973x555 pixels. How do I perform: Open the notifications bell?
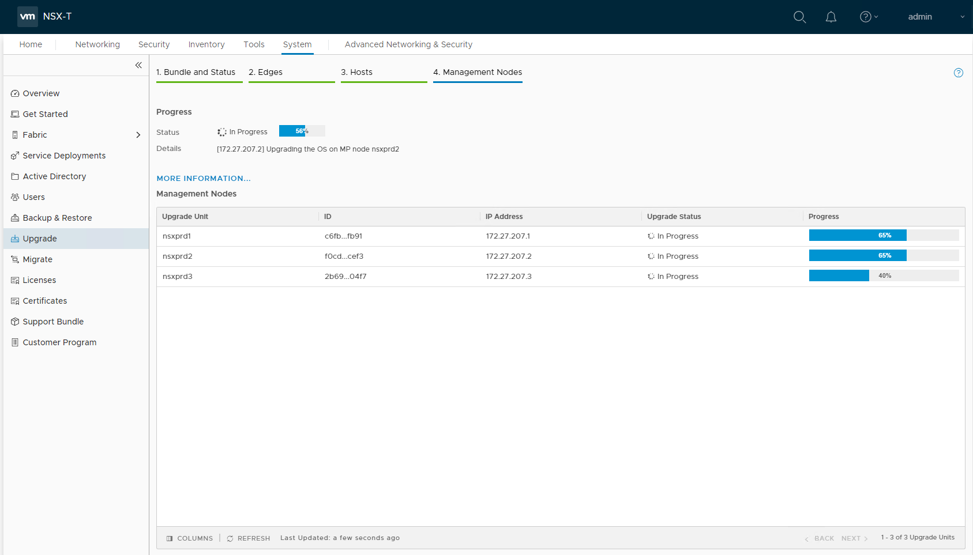pyautogui.click(x=831, y=17)
